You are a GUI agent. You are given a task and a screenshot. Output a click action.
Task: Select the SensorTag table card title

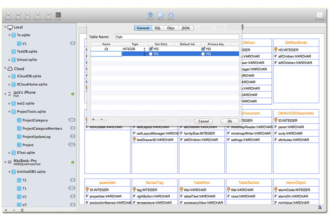[x=155, y=182]
